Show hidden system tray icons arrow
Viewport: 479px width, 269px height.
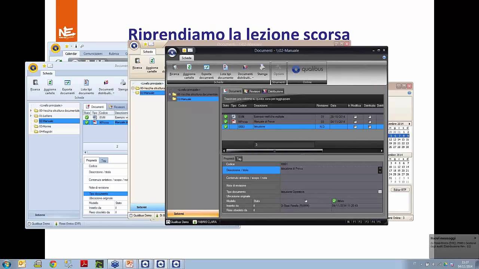point(421,264)
